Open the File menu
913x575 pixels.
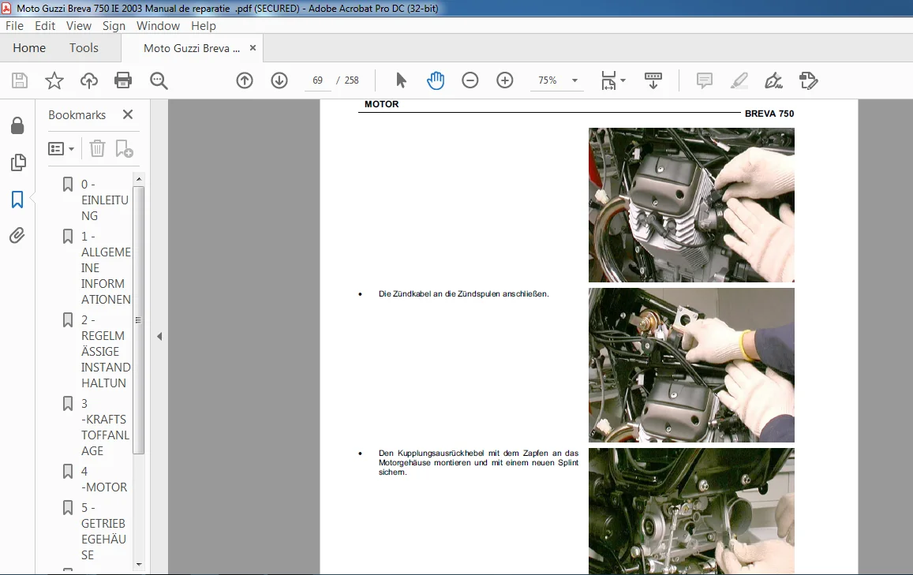coord(14,25)
